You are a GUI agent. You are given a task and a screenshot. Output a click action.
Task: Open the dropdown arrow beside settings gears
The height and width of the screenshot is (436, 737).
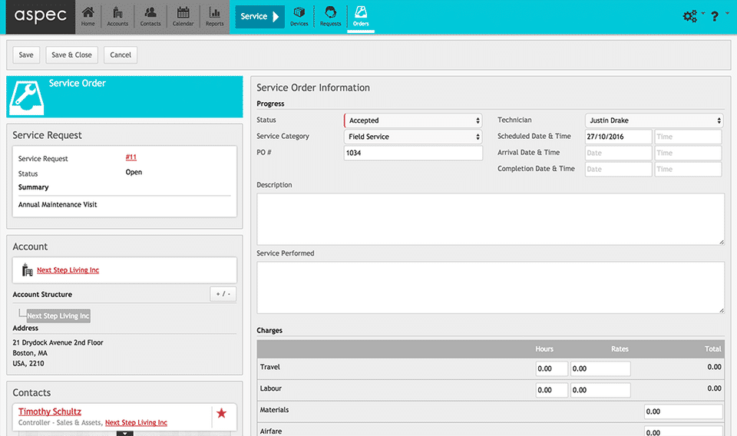tap(702, 13)
